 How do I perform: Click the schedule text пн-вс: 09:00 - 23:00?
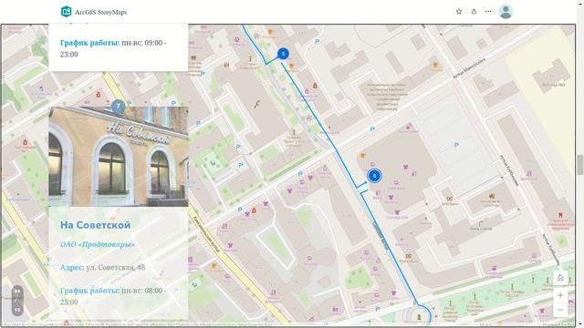(113, 48)
